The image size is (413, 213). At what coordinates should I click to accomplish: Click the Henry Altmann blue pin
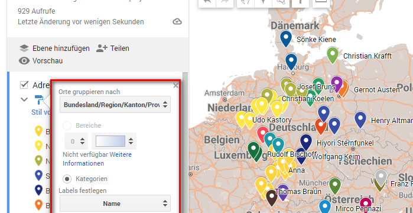[360, 120]
